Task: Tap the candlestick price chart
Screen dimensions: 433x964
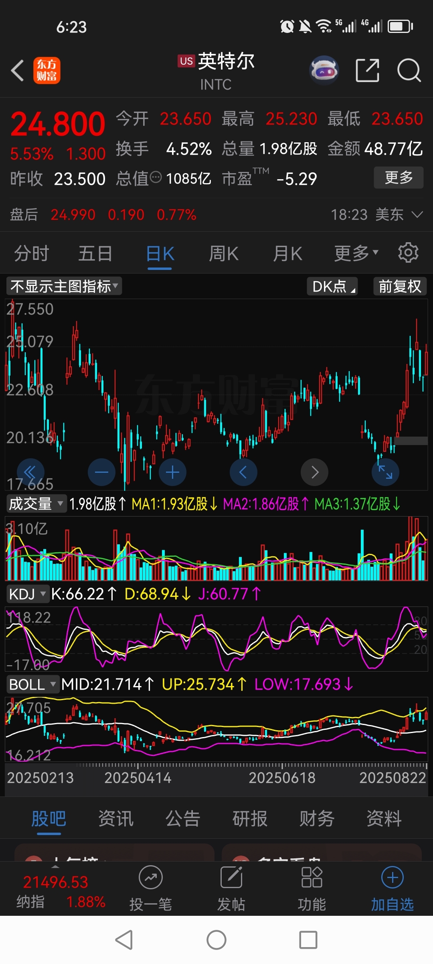Action: tap(216, 394)
